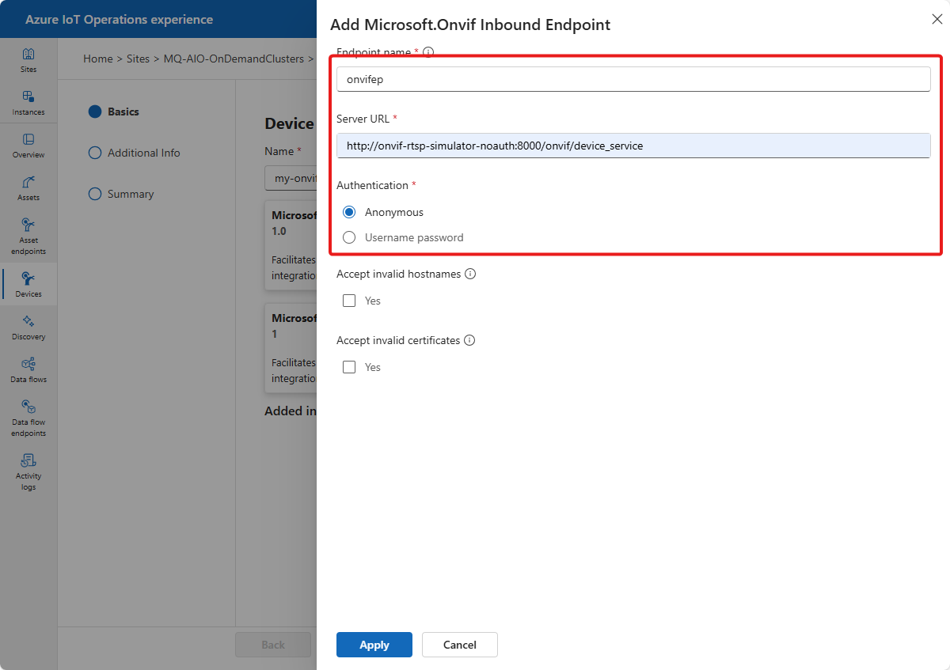Image resolution: width=950 pixels, height=670 pixels.
Task: Open MQ-AIO-OnDemandClusters in the breadcrumb
Action: tap(234, 59)
